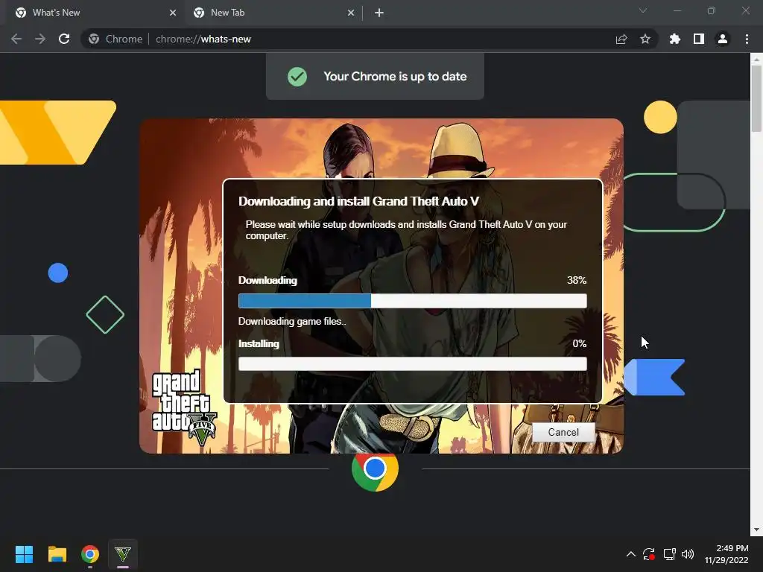Open a new browser tab with plus

click(379, 13)
